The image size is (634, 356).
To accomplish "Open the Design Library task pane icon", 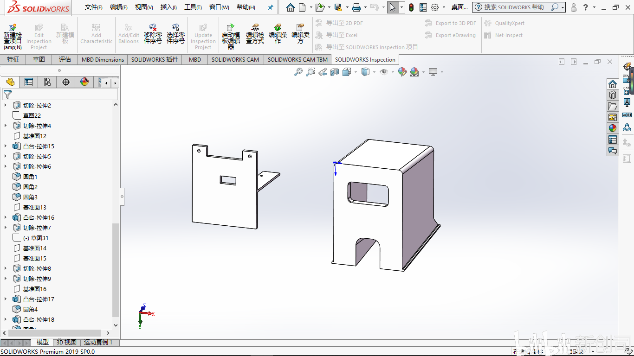I will (x=613, y=95).
